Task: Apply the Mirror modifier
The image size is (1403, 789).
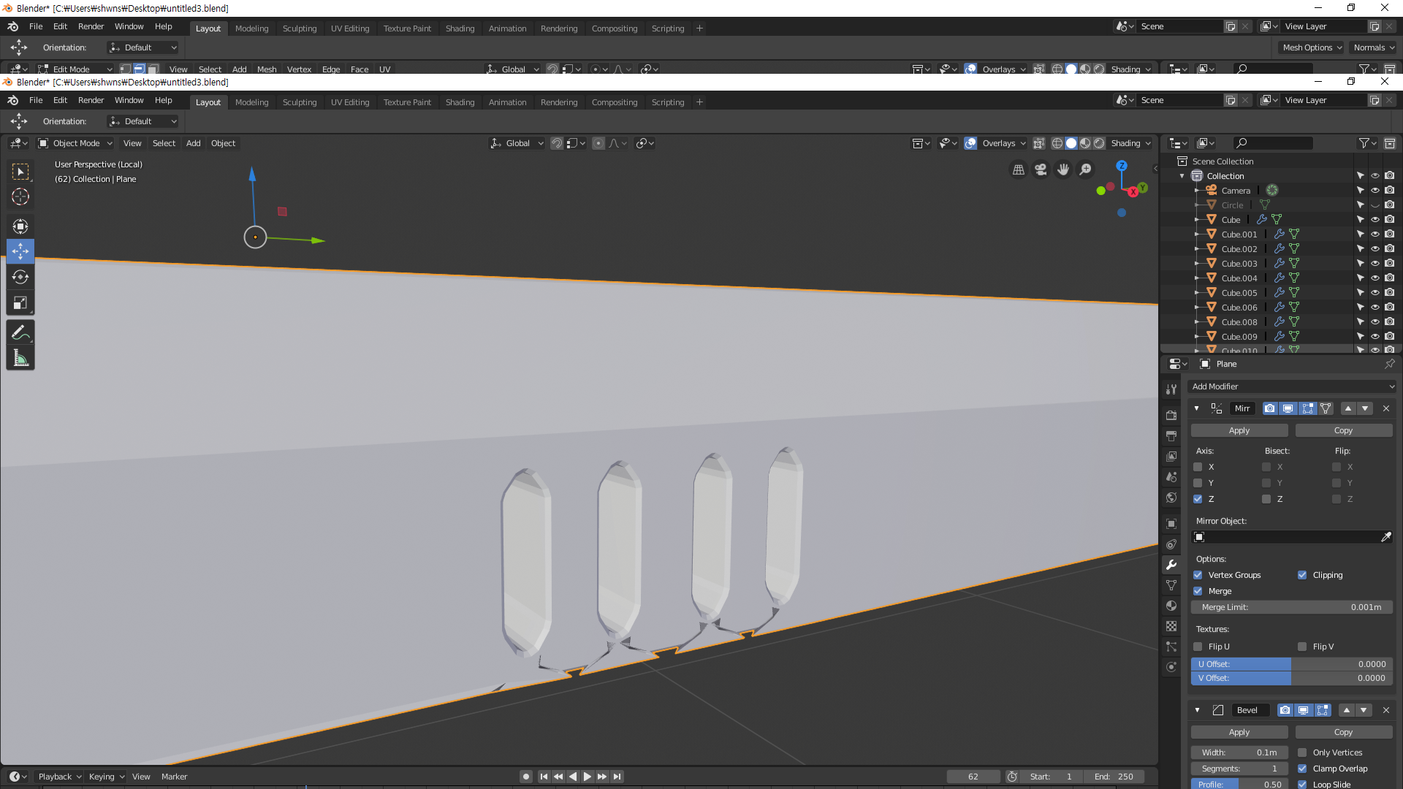Action: click(1239, 430)
